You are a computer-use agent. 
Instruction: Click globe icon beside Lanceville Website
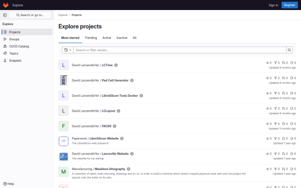click(x=132, y=154)
